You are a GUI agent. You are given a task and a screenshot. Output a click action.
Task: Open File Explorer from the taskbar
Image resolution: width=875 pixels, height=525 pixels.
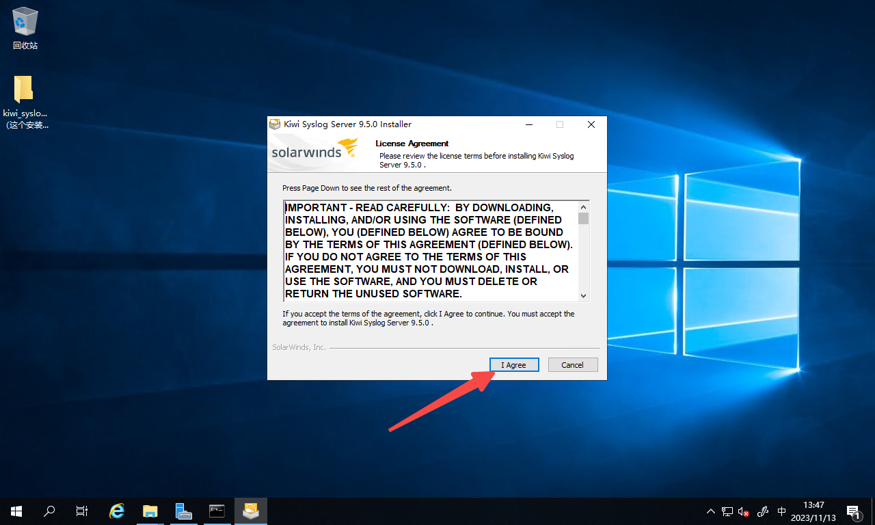(x=150, y=511)
